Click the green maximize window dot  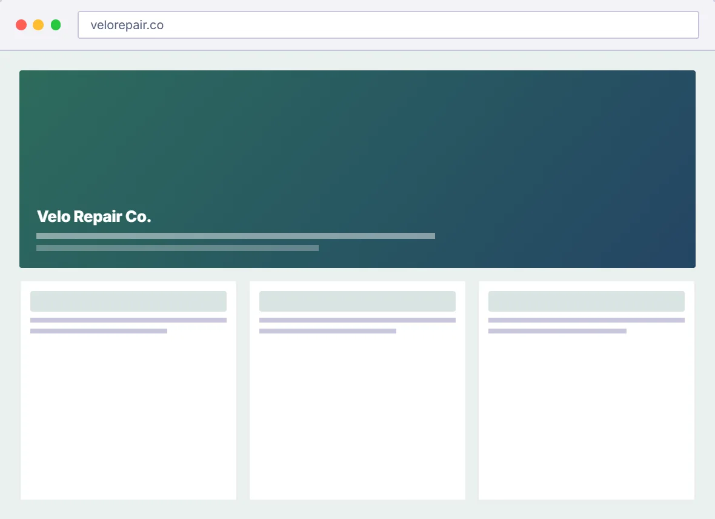pos(56,25)
